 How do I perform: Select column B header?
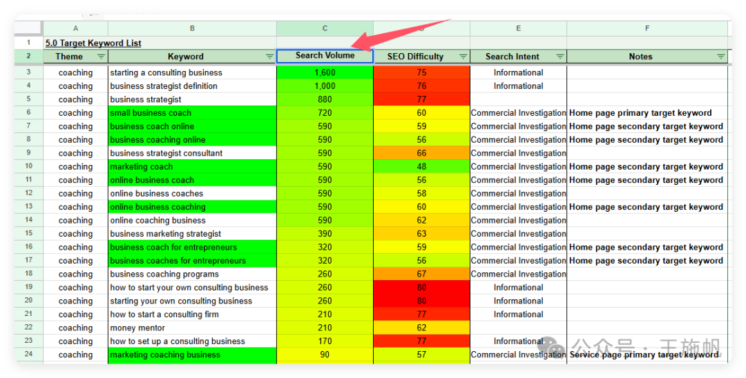coord(192,28)
